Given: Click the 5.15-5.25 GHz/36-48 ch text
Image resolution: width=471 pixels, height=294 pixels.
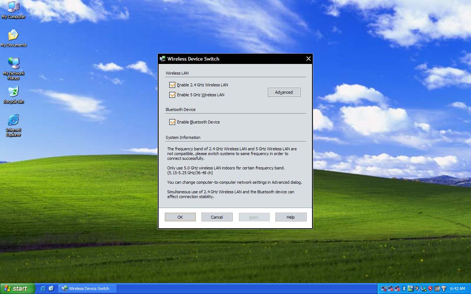Looking at the screenshot, I should click(x=190, y=173).
